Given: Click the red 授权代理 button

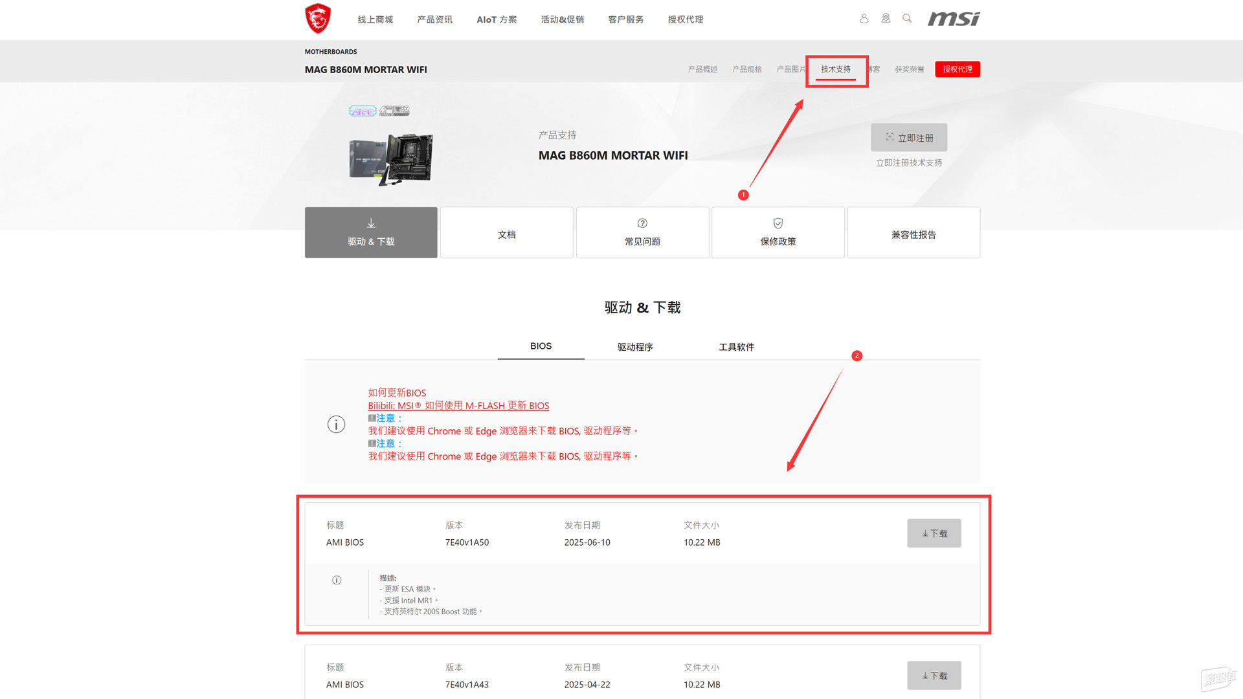Looking at the screenshot, I should coord(957,69).
